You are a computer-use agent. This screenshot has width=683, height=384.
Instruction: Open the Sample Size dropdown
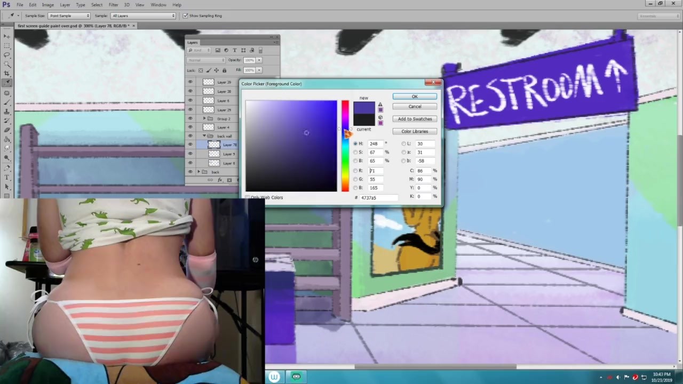point(69,15)
